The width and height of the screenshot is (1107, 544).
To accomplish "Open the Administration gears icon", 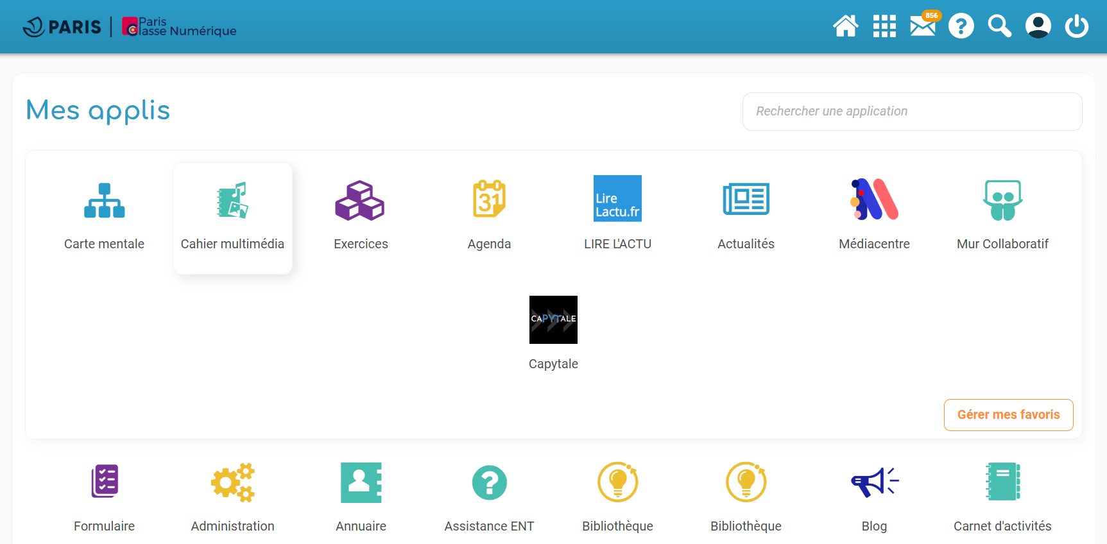I will pyautogui.click(x=233, y=482).
